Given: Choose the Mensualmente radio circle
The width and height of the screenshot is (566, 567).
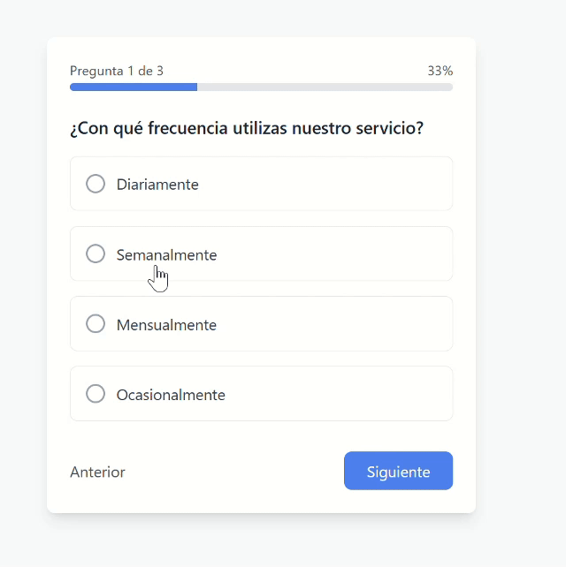Looking at the screenshot, I should 96,324.
